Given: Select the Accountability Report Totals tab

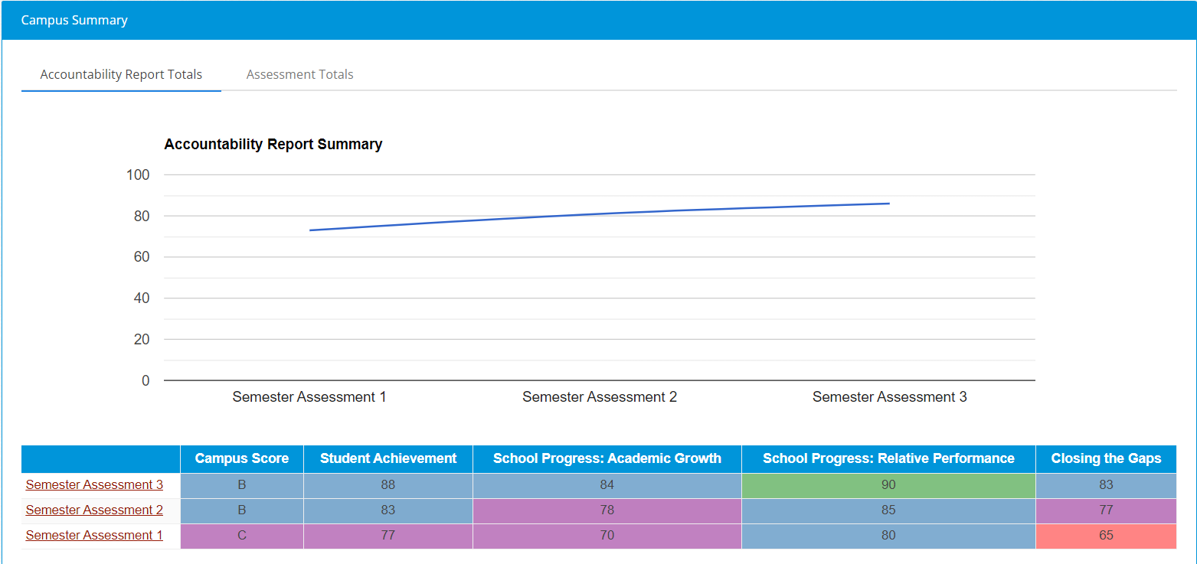Looking at the screenshot, I should click(121, 74).
